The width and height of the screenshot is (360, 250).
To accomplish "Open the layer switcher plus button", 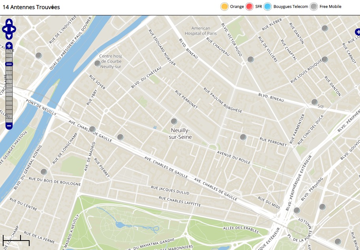I will pos(358,32).
